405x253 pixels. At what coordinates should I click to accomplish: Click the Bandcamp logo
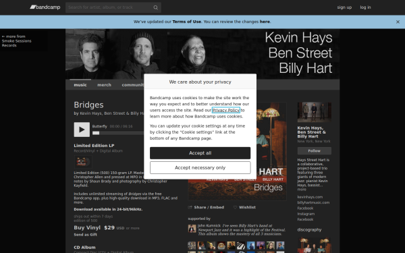45,7
